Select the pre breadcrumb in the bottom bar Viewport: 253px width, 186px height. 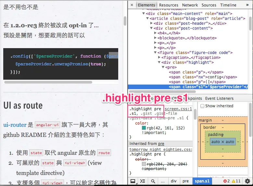pos(185,181)
